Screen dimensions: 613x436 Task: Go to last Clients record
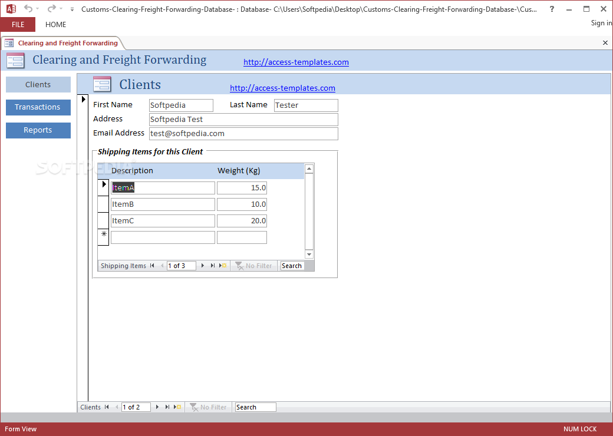(x=167, y=407)
